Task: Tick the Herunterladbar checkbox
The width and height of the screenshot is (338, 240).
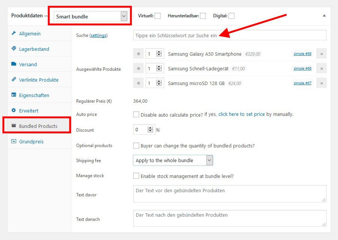Action: 203,16
